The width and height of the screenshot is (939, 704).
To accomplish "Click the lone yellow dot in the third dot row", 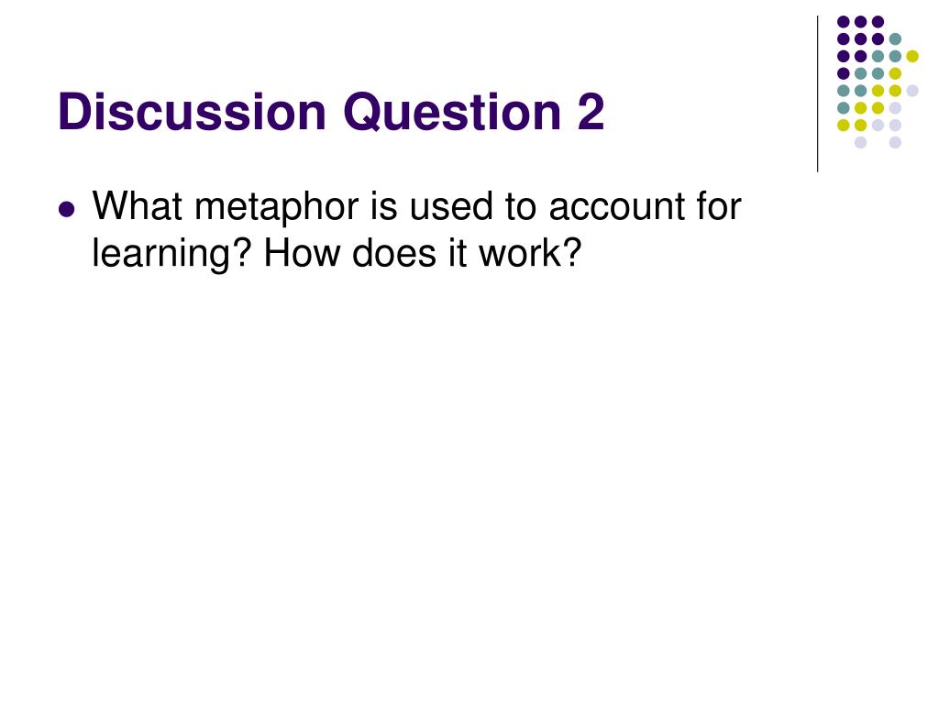I will click(x=912, y=56).
